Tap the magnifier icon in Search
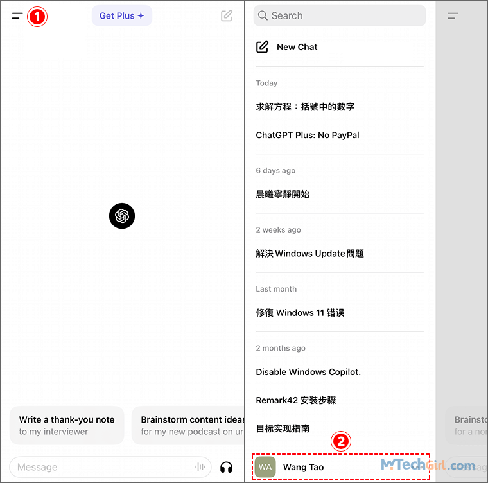The height and width of the screenshot is (483, 488). tap(263, 15)
